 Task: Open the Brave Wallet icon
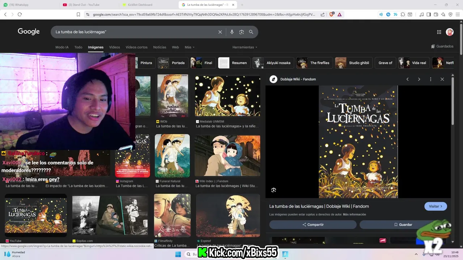pos(436,14)
